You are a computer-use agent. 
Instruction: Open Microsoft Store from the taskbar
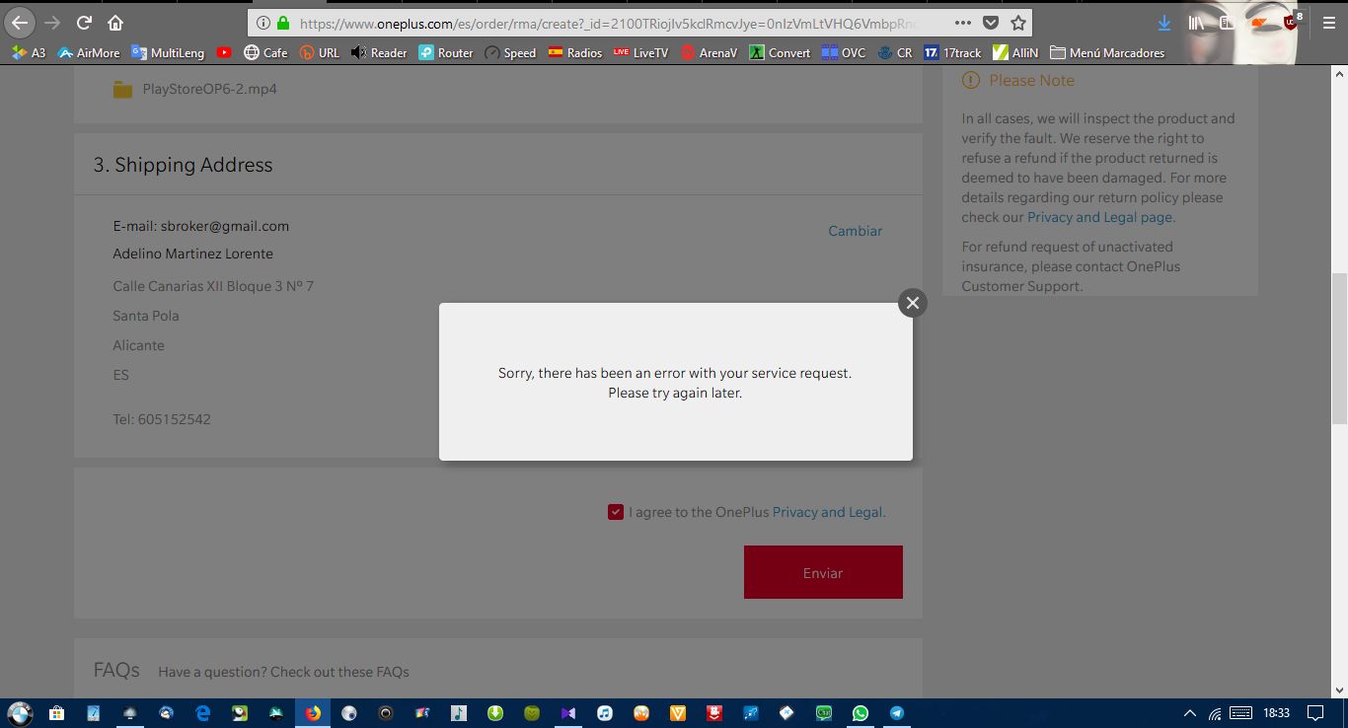tap(56, 712)
